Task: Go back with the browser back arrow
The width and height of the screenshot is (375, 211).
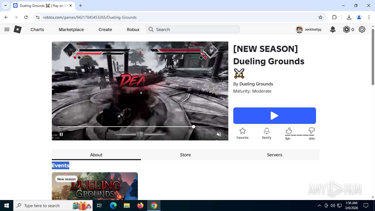Action: 6,17
